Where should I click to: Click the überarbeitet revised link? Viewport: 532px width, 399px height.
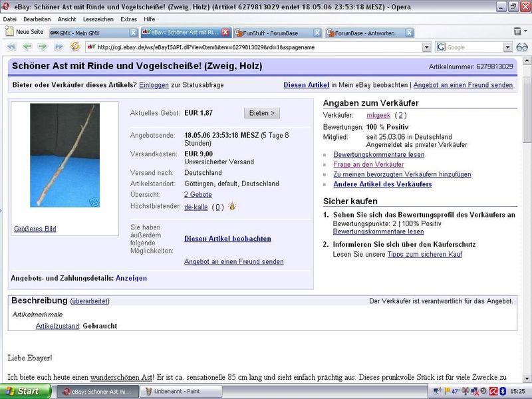click(90, 301)
